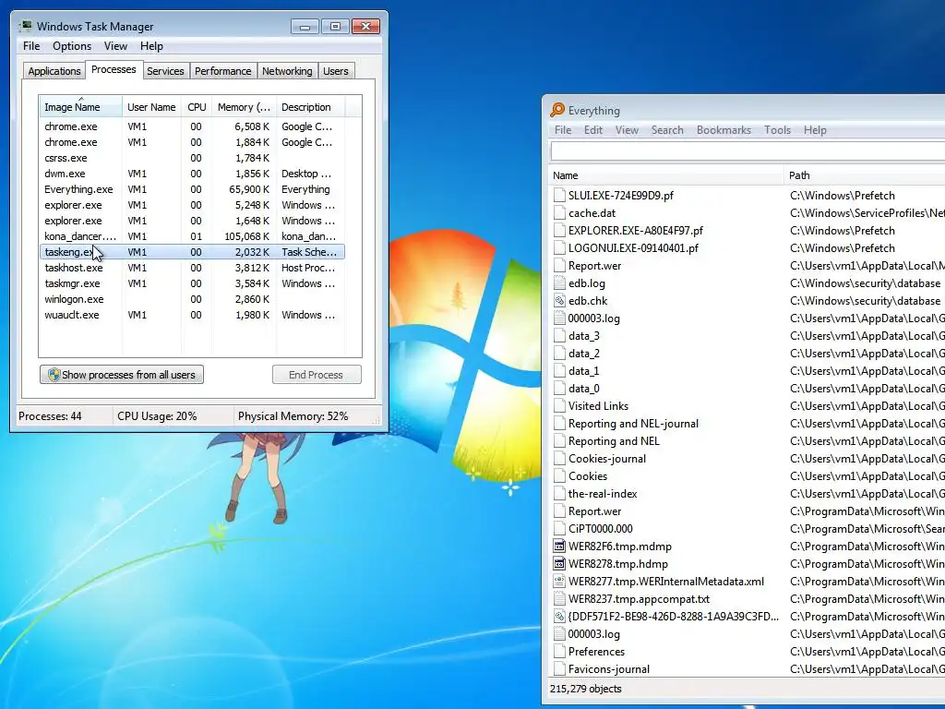
Task: Click the file icon beside data_1
Action: pos(559,371)
